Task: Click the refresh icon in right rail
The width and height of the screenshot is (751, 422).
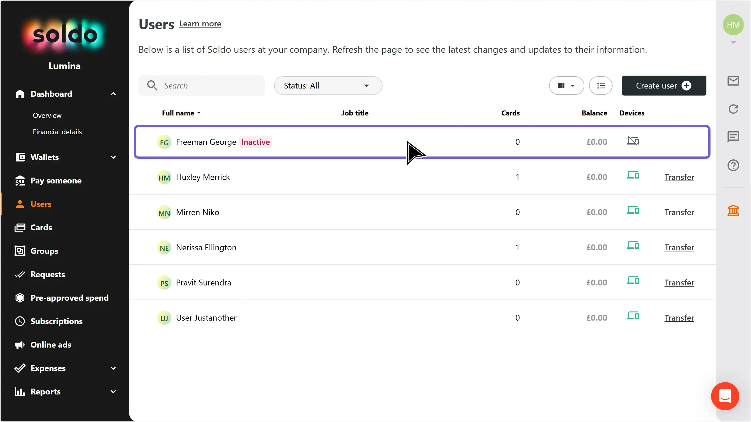Action: (733, 109)
